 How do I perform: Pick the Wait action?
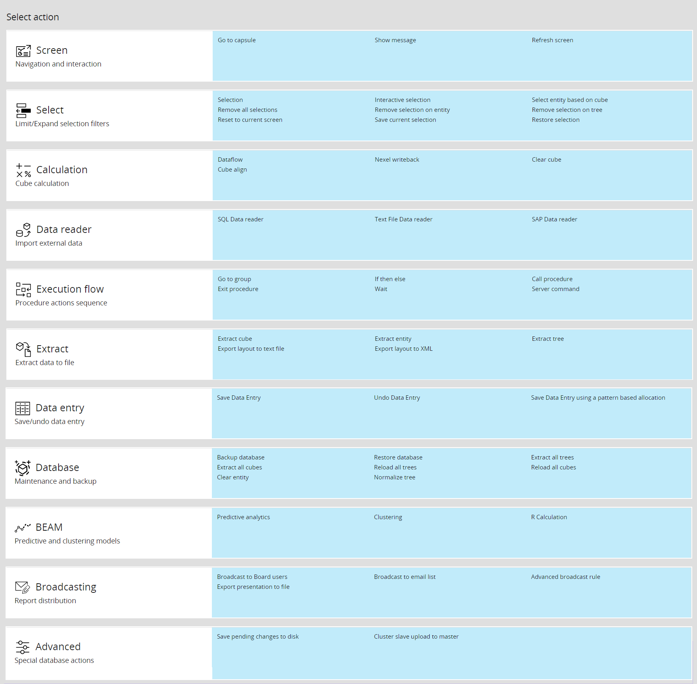(x=381, y=289)
